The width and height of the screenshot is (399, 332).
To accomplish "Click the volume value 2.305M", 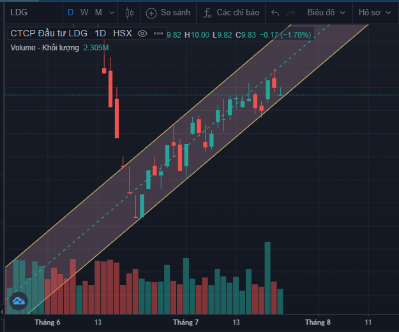I will pyautogui.click(x=96, y=48).
